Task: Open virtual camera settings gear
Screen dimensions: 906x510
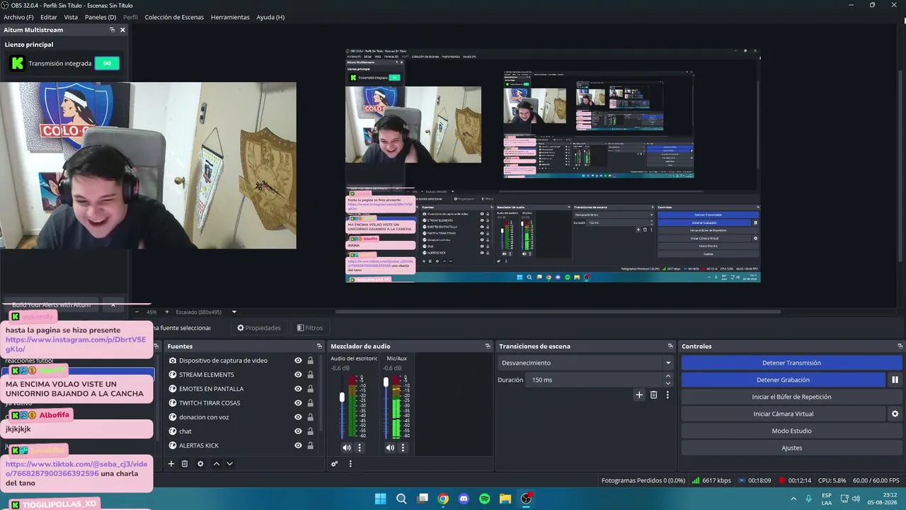Action: [x=895, y=414]
